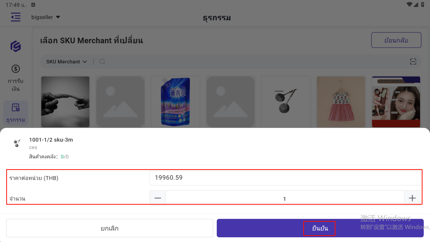
Task: Confirm with the ยืนยัน button
Action: tap(320, 228)
